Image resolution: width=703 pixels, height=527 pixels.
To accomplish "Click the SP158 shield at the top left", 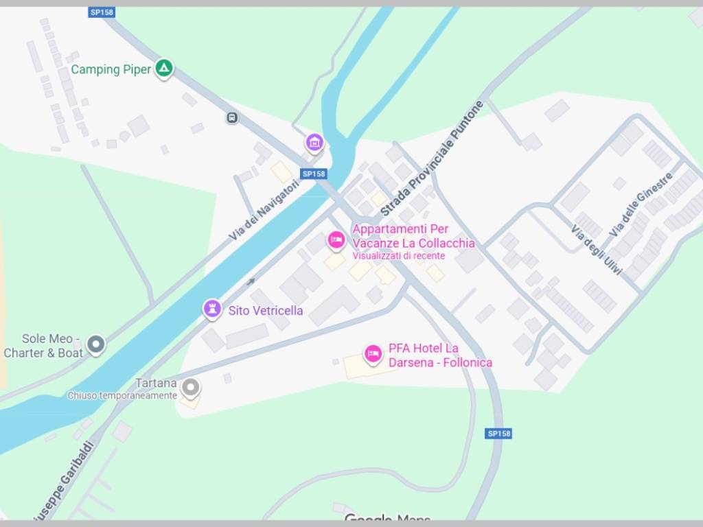I will click(102, 12).
